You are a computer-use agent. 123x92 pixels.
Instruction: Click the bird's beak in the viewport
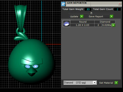pos(32,72)
